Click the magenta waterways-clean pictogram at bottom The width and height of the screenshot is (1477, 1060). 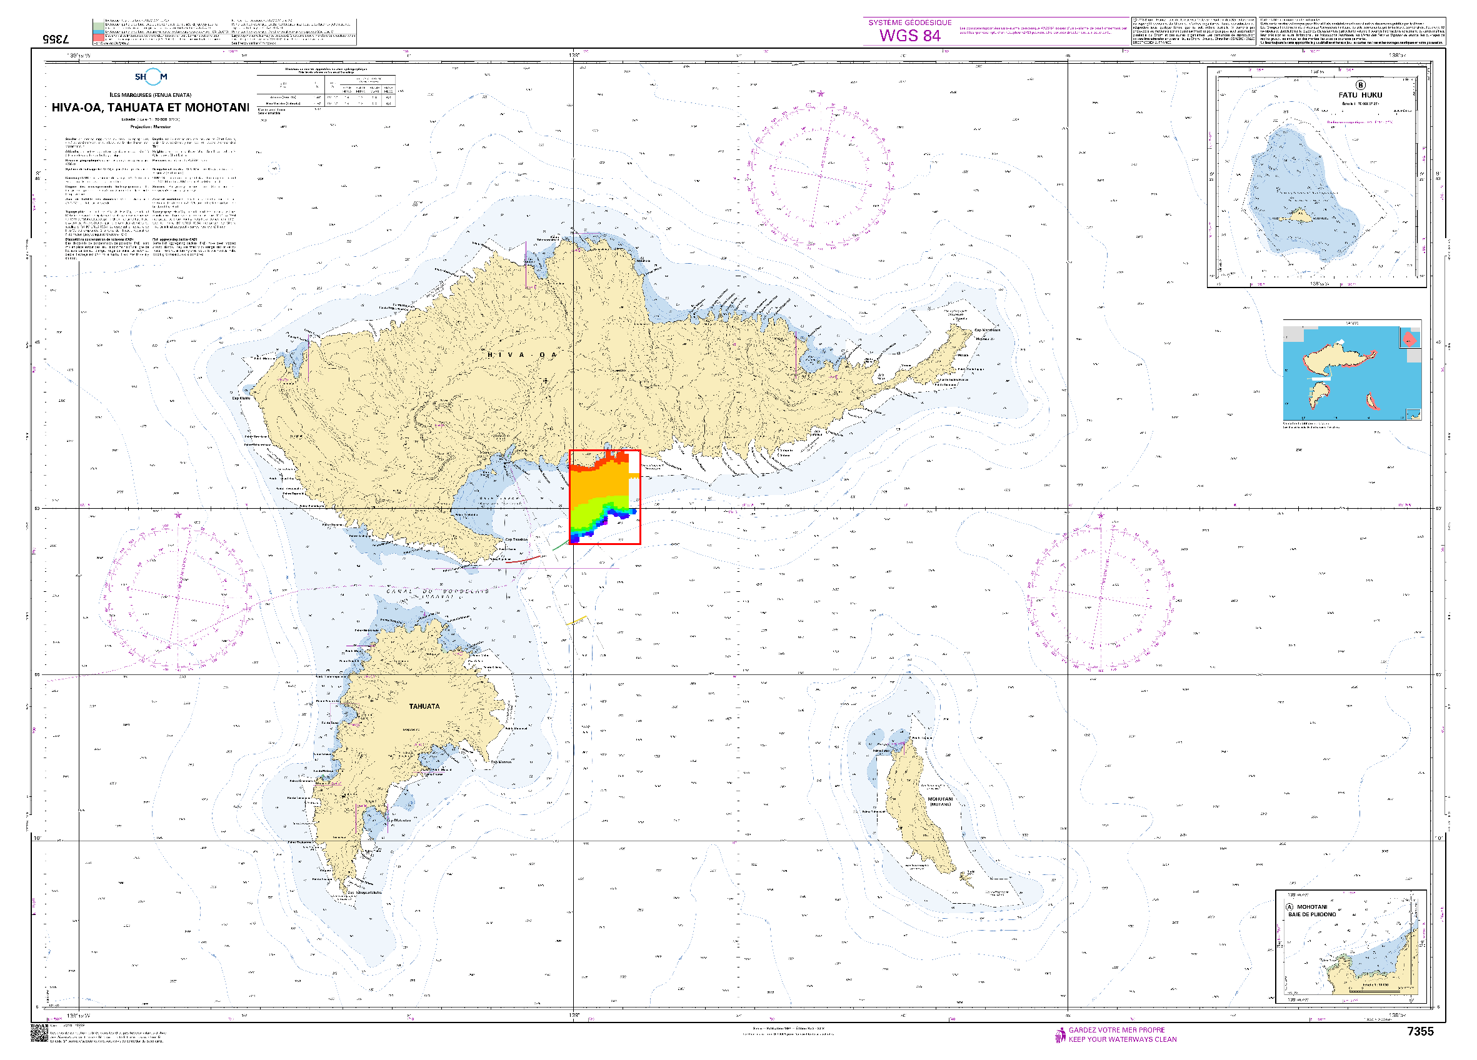[1060, 1034]
